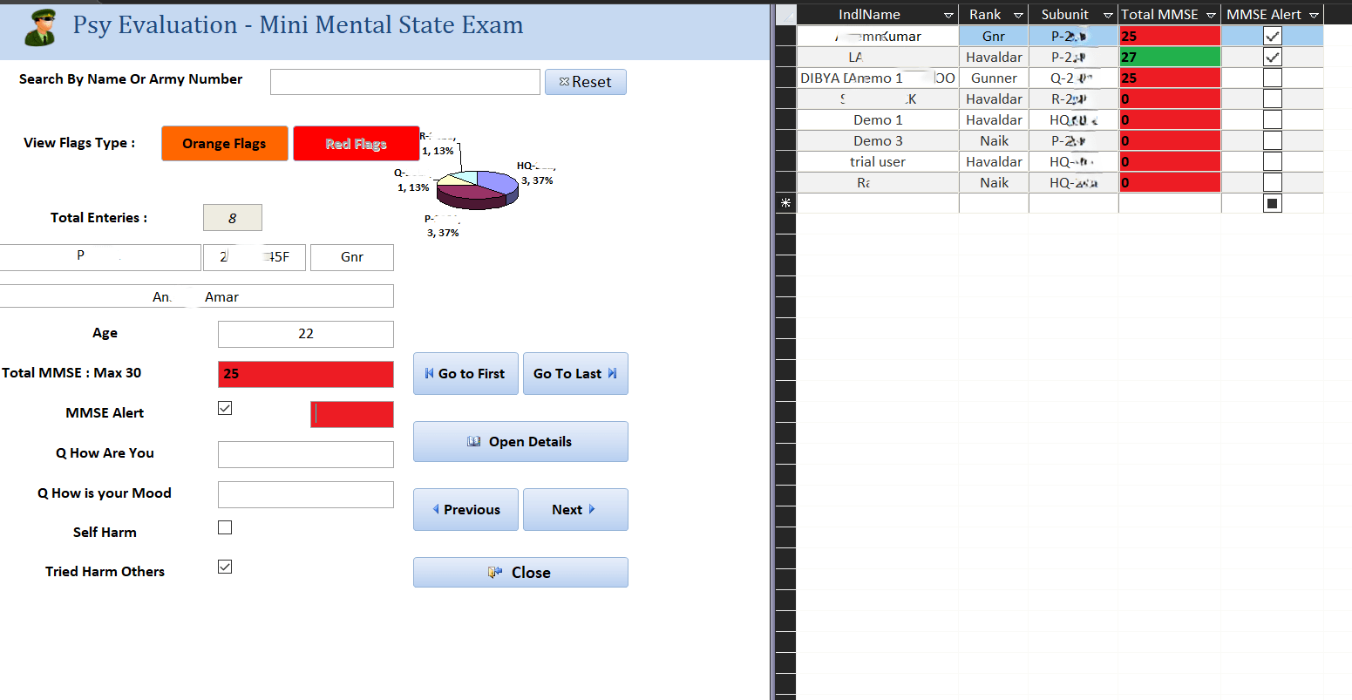Toggle the MMSE Alert checkbox on form
Screen dimensions: 1352x700
[225, 408]
